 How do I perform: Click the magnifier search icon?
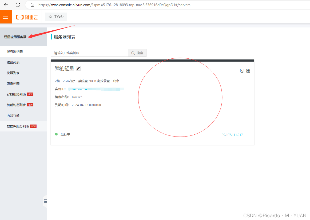133,53
